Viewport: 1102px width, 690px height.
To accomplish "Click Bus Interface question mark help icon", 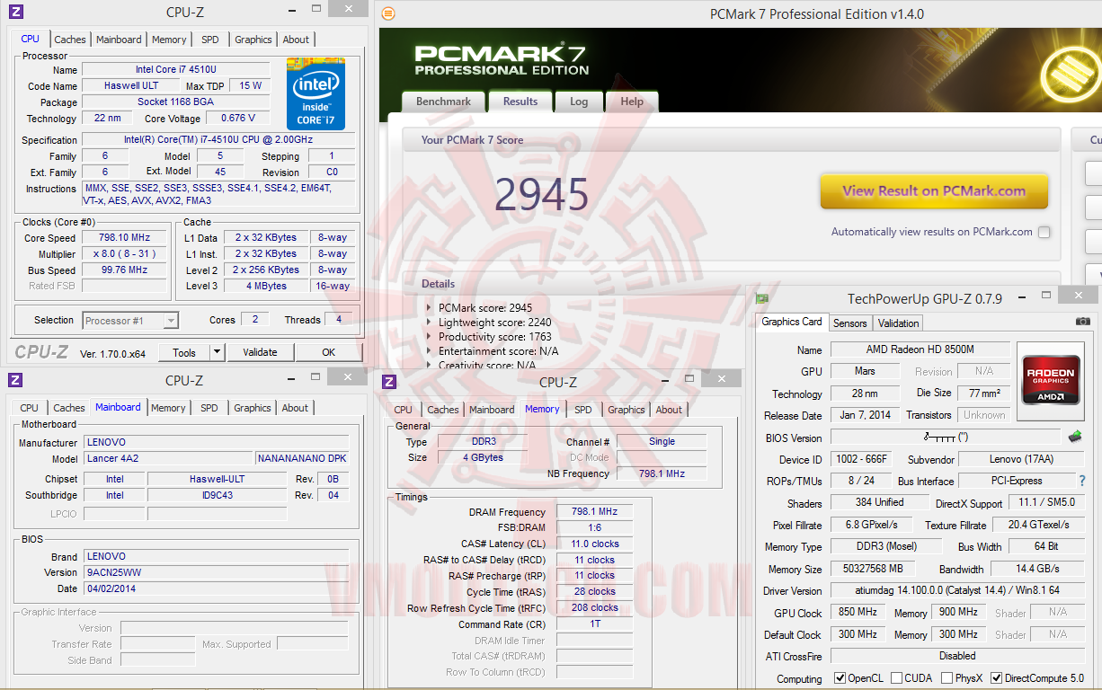I will pos(1082,481).
